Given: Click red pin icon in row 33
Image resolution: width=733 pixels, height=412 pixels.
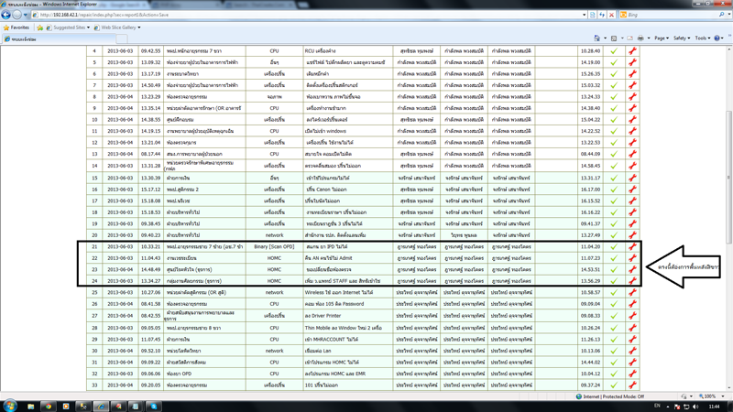Looking at the screenshot, I should pyautogui.click(x=632, y=385).
